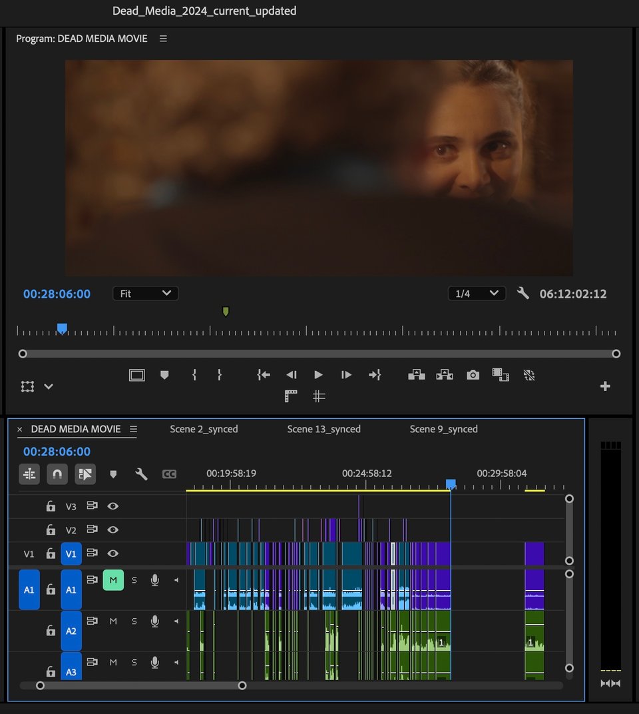Add a marker in the program monitor
Image resolution: width=639 pixels, height=714 pixels.
164,375
